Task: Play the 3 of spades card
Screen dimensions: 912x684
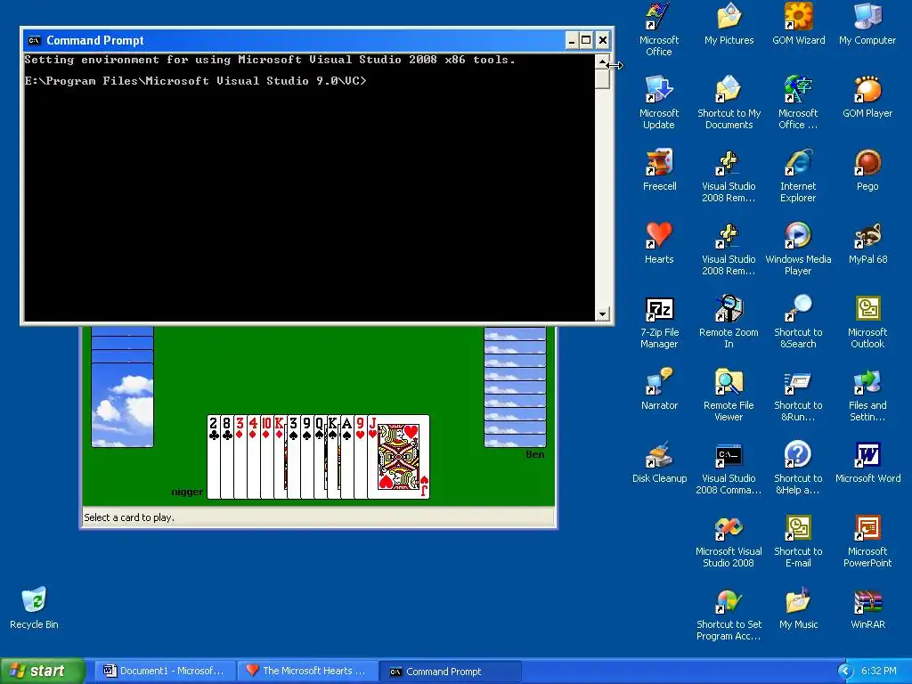Action: coord(293,457)
